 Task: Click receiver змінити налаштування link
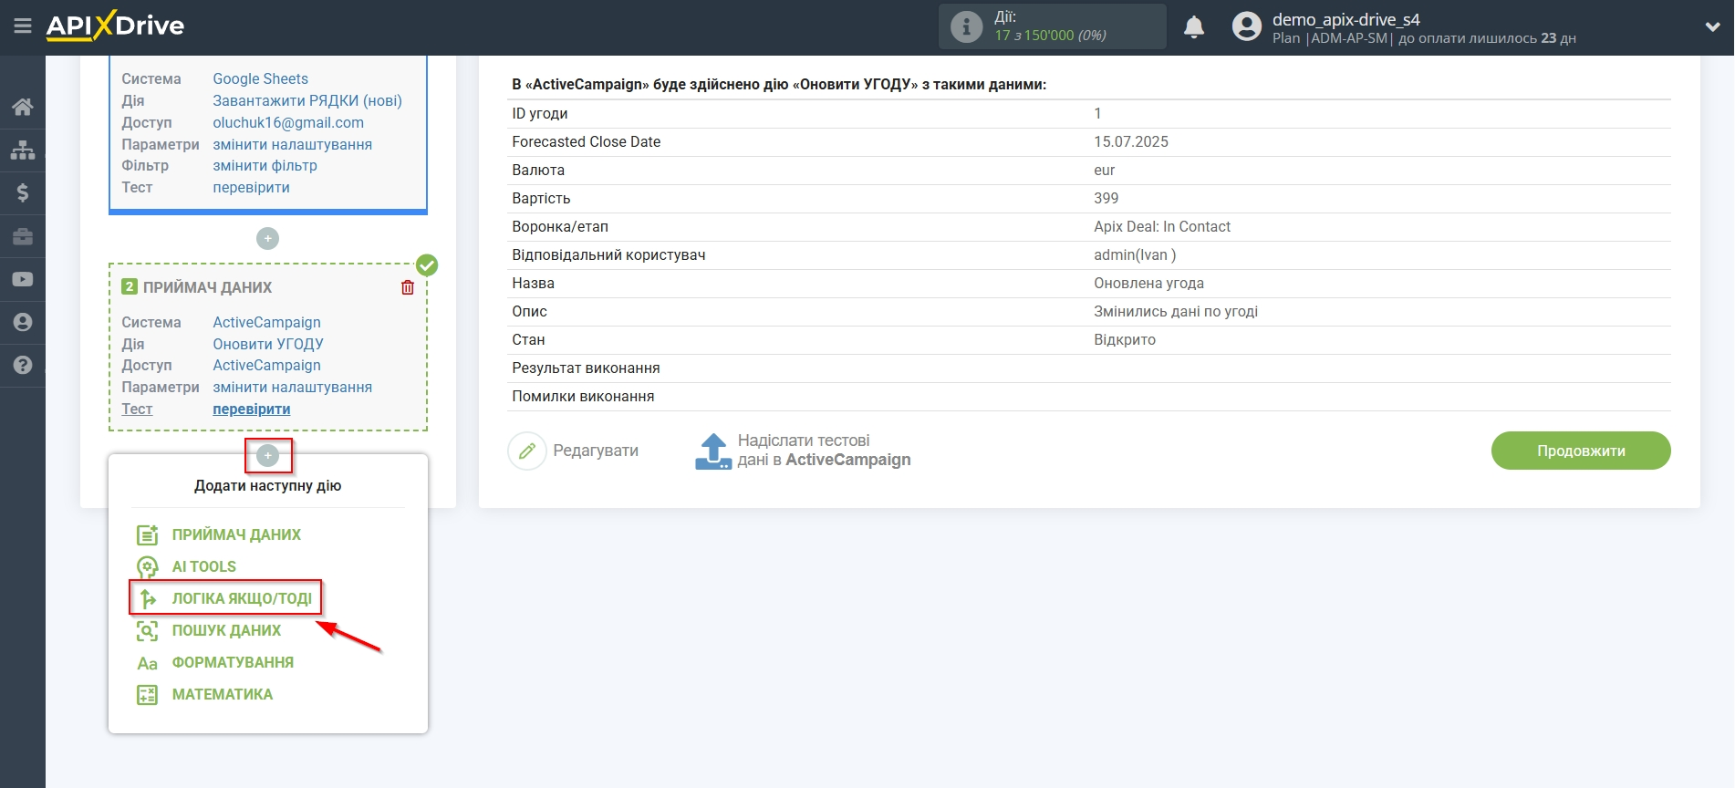292,387
